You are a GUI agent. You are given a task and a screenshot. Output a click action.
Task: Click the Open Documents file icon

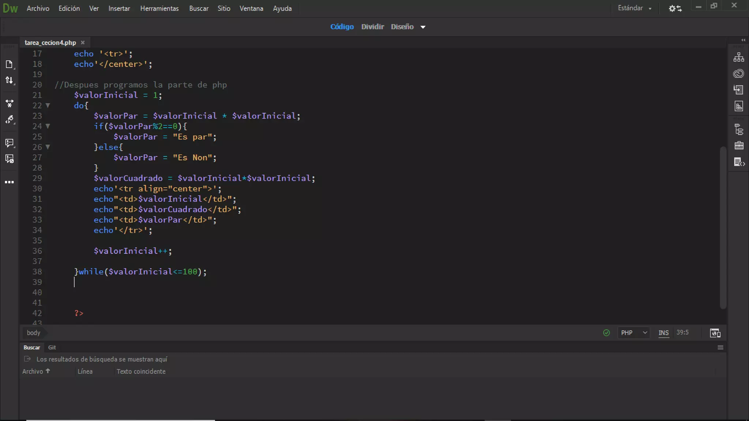tap(9, 65)
